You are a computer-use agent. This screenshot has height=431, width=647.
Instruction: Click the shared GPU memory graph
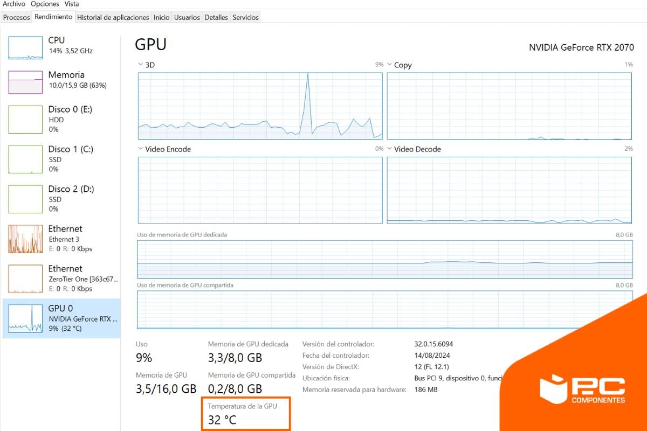coord(385,310)
